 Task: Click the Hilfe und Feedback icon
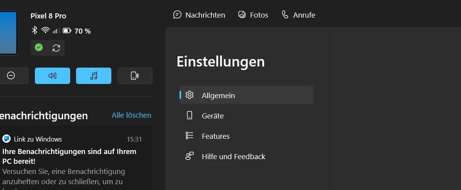click(x=190, y=156)
